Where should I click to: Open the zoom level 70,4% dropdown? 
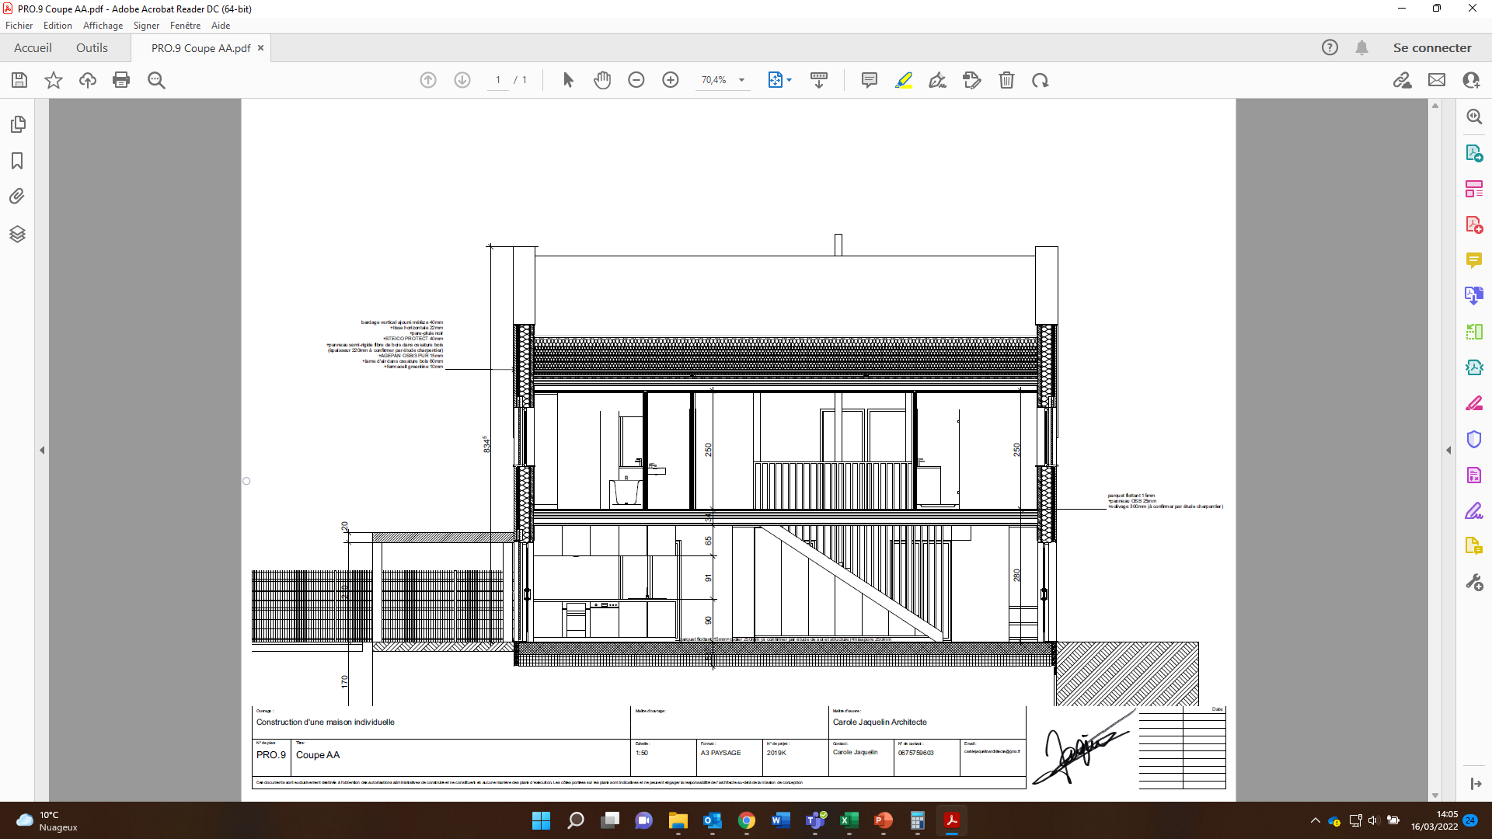tap(741, 80)
